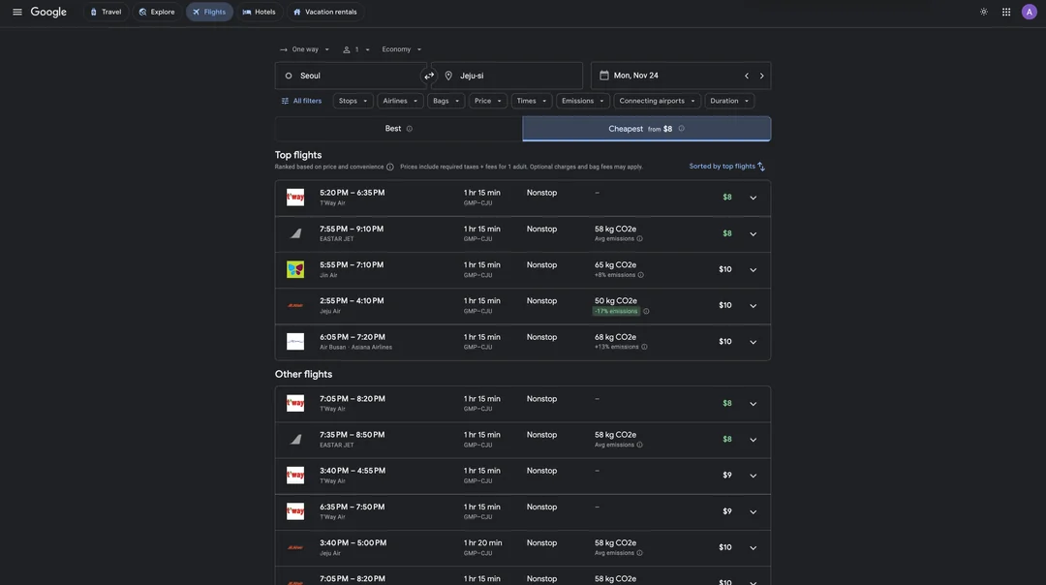
Task: Swap origin and destination airports
Action: pyautogui.click(x=429, y=77)
